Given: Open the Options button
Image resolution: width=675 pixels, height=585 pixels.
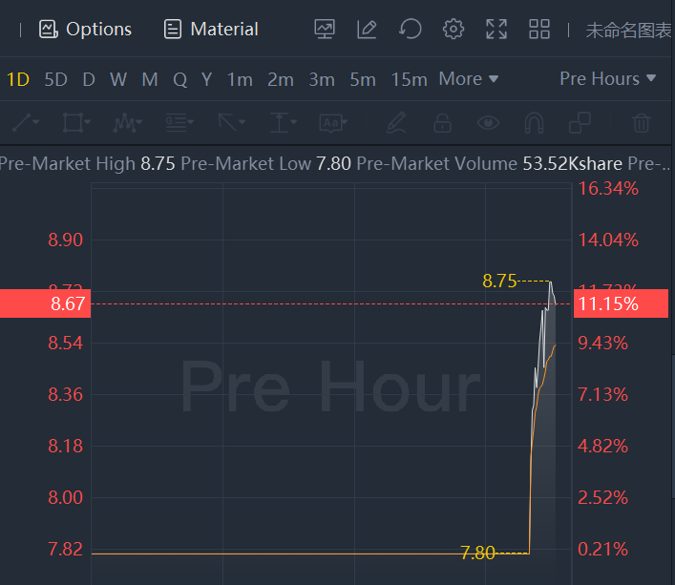Looking at the screenshot, I should coord(85,30).
